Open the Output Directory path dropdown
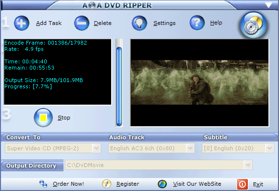Image resolution: width=279 pixels, height=191 pixels. 248,165
